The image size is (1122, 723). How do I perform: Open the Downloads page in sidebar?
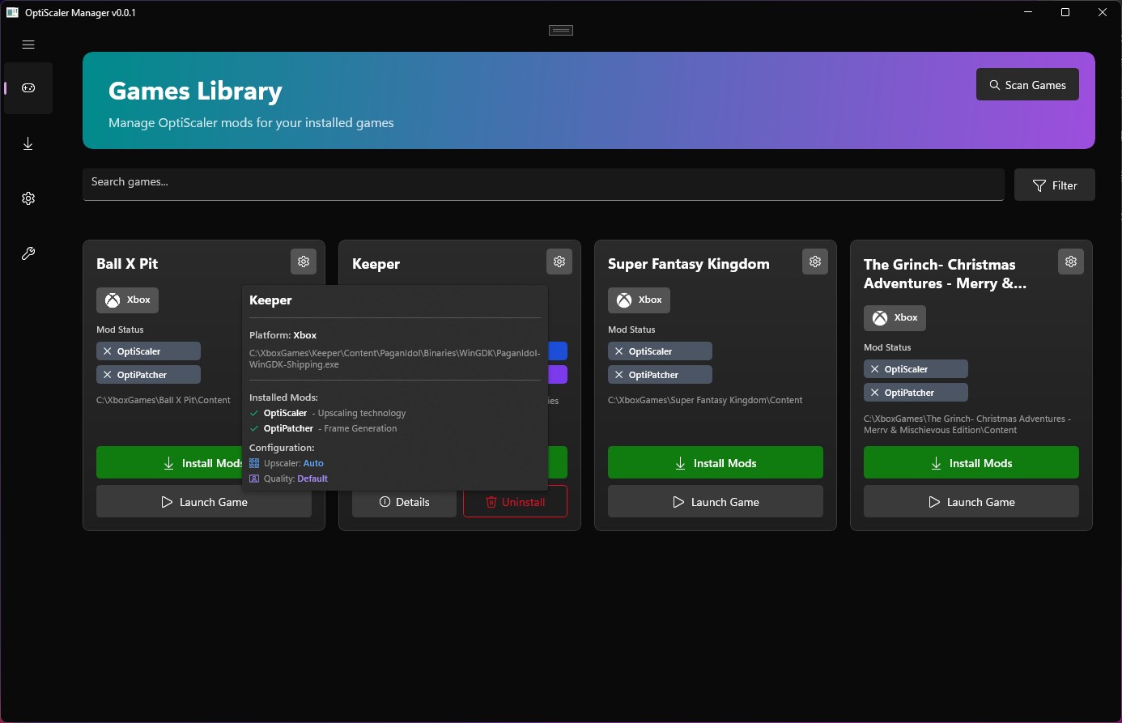coord(28,143)
